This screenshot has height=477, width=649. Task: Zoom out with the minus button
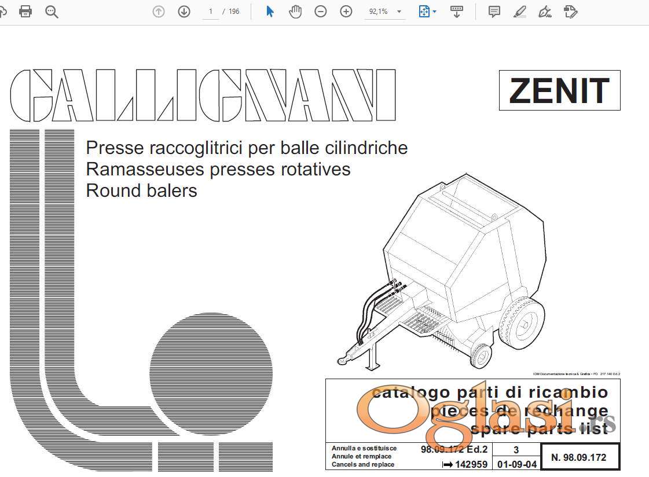(320, 12)
